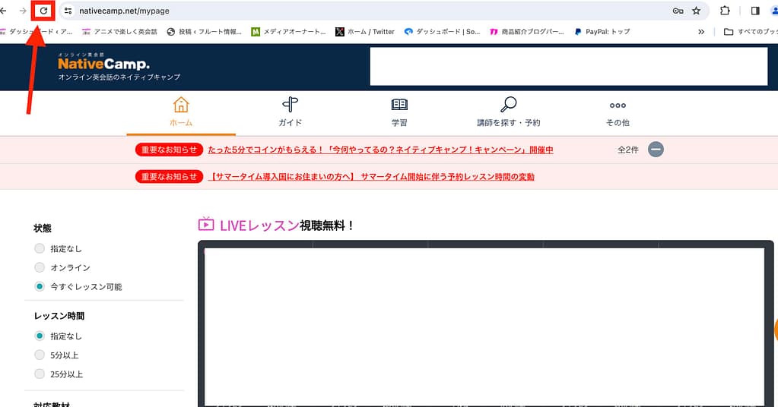Image resolution: width=778 pixels, height=407 pixels.
Task: Select the オンライン status radio
Action: [40, 267]
